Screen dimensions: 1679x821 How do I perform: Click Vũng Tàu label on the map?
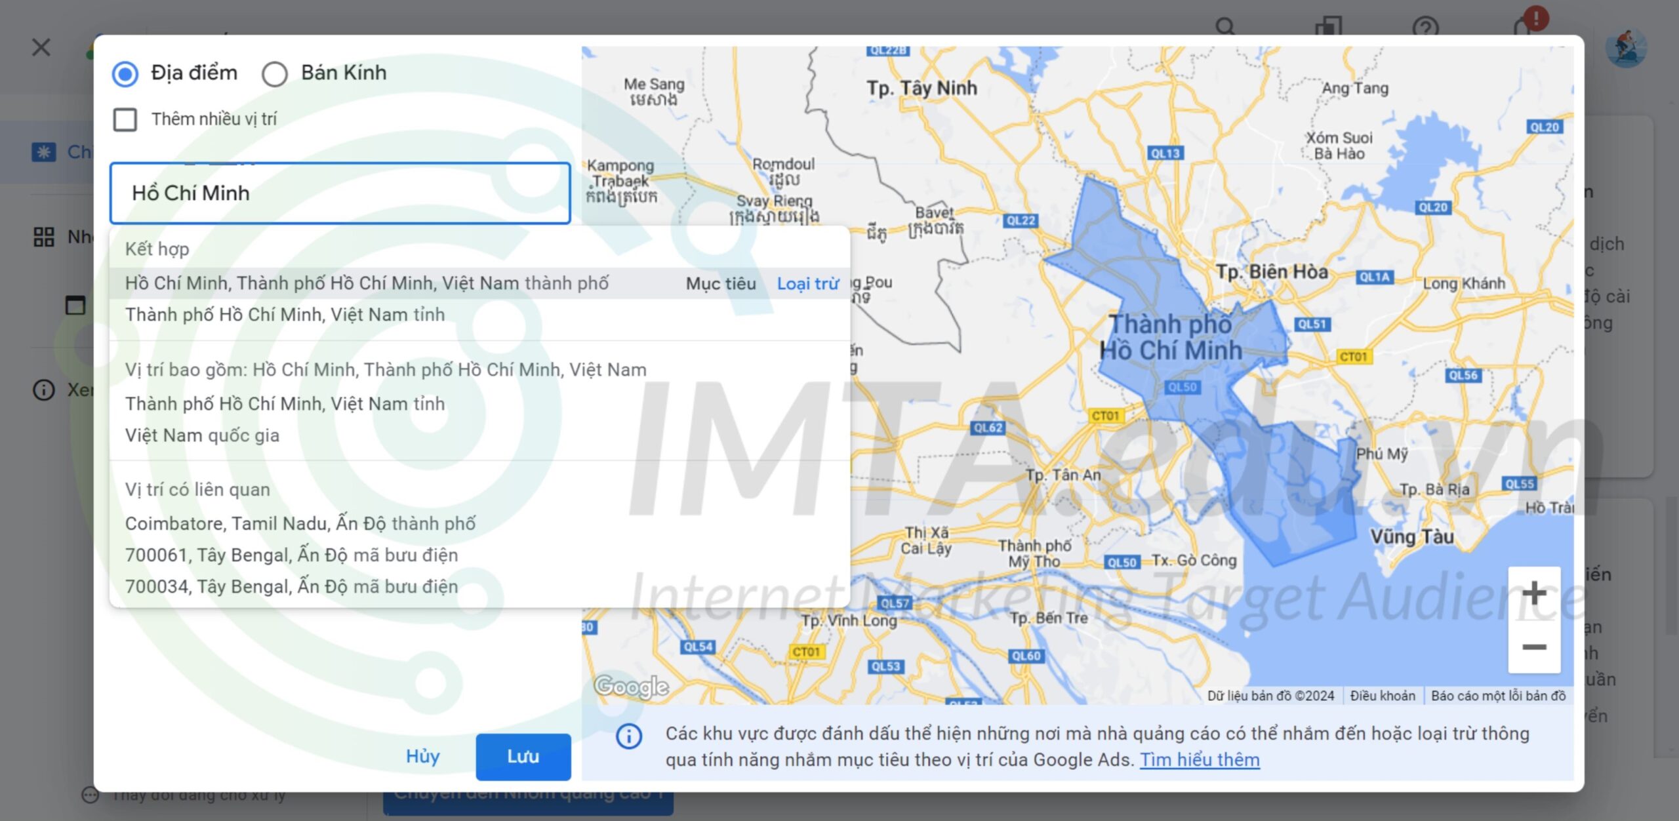pos(1412,537)
